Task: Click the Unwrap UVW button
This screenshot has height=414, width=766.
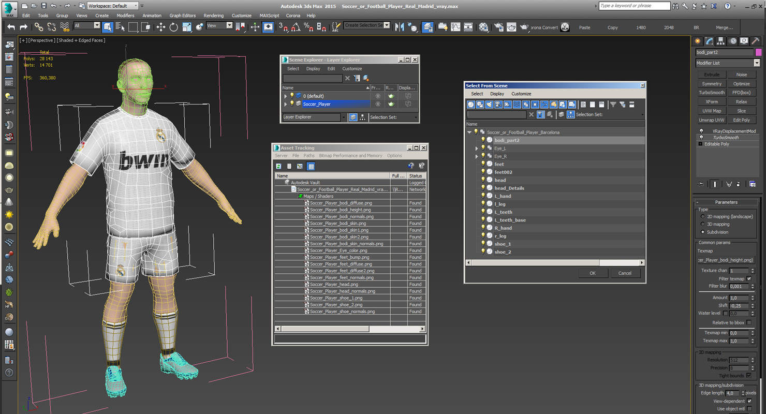Action: click(x=712, y=120)
